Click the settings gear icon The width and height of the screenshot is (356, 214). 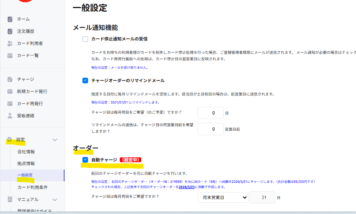click(9, 140)
